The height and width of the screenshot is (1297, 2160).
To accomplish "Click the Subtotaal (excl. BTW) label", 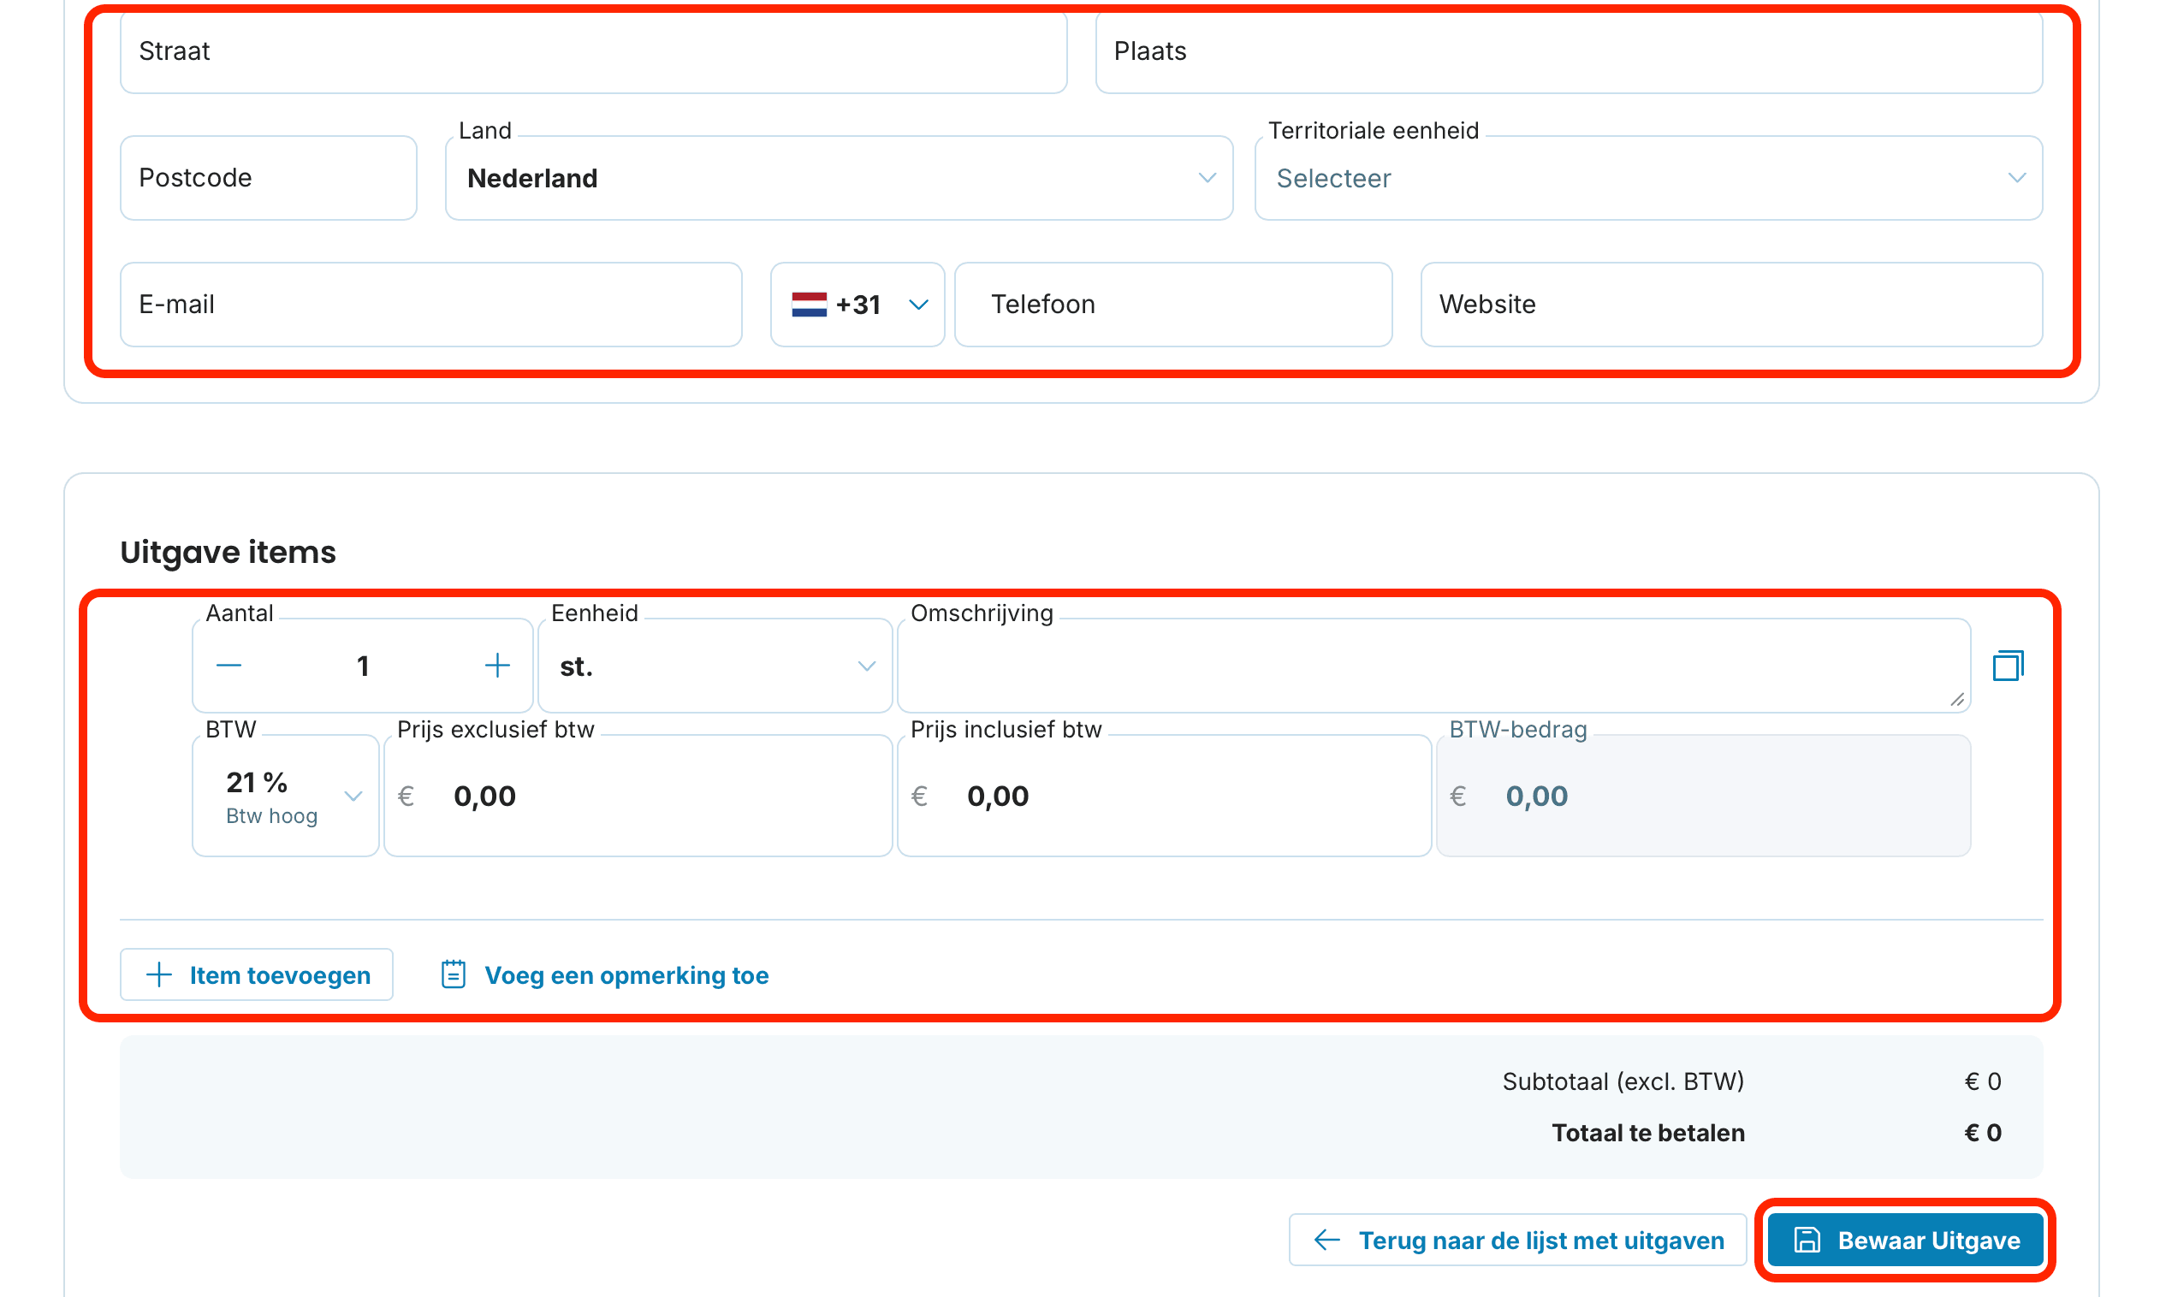I will click(1623, 1081).
